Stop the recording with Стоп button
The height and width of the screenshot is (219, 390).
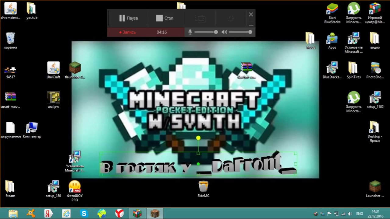[165, 18]
